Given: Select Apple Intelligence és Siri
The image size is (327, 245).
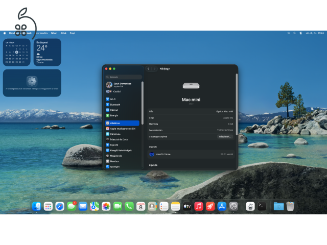Looking at the screenshot, I should pyautogui.click(x=122, y=129).
